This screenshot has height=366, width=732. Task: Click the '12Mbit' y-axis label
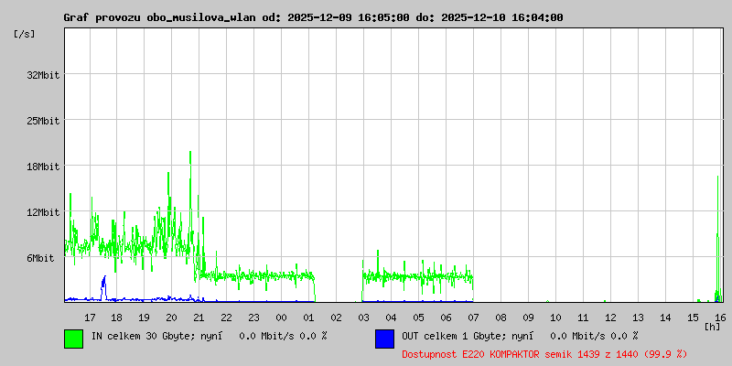[x=43, y=212]
